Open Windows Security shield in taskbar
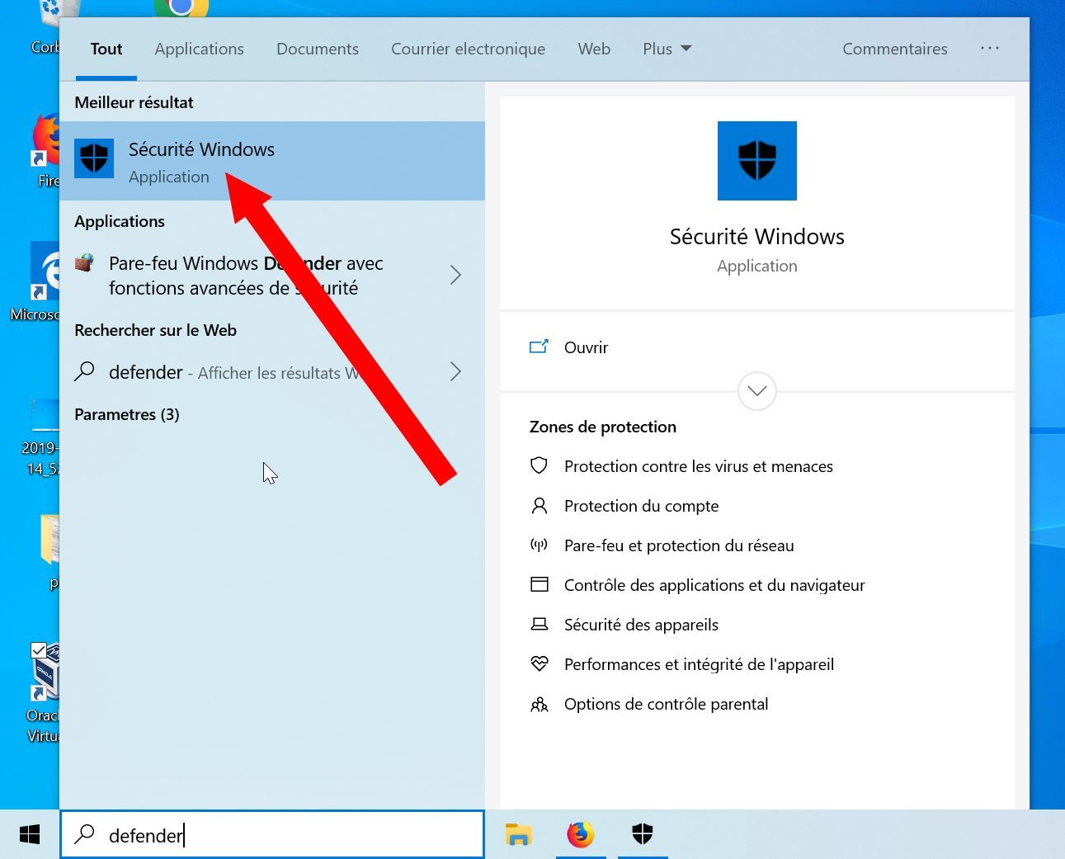The image size is (1065, 859). (x=643, y=834)
